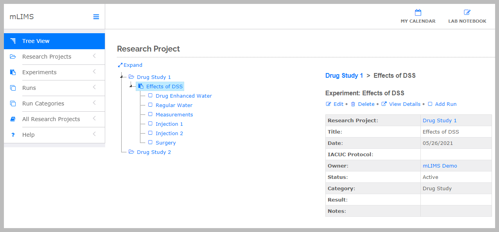Open My Calendar from the calendar icon
The image size is (499, 232).
[418, 12]
